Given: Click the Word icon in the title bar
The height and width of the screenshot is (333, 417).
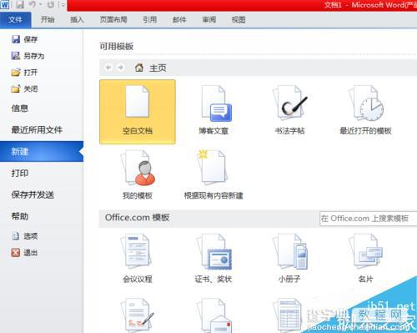Looking at the screenshot, I should click(x=5, y=5).
